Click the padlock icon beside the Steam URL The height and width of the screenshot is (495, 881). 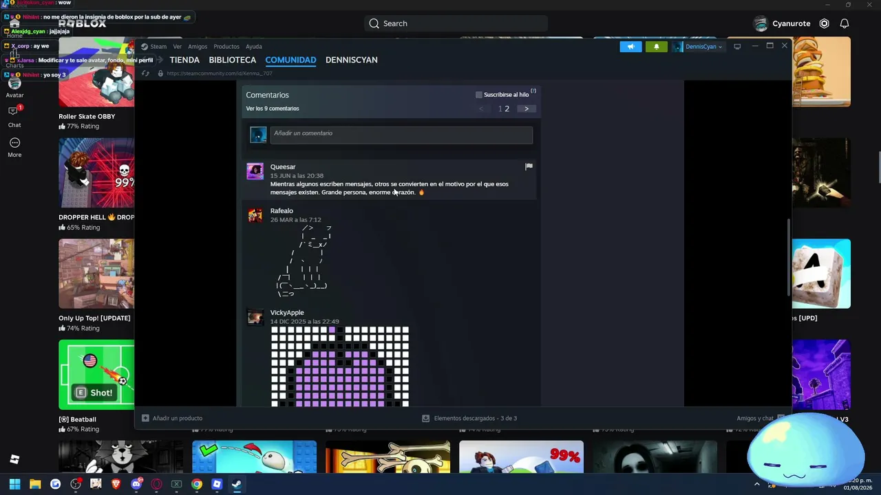pyautogui.click(x=160, y=74)
